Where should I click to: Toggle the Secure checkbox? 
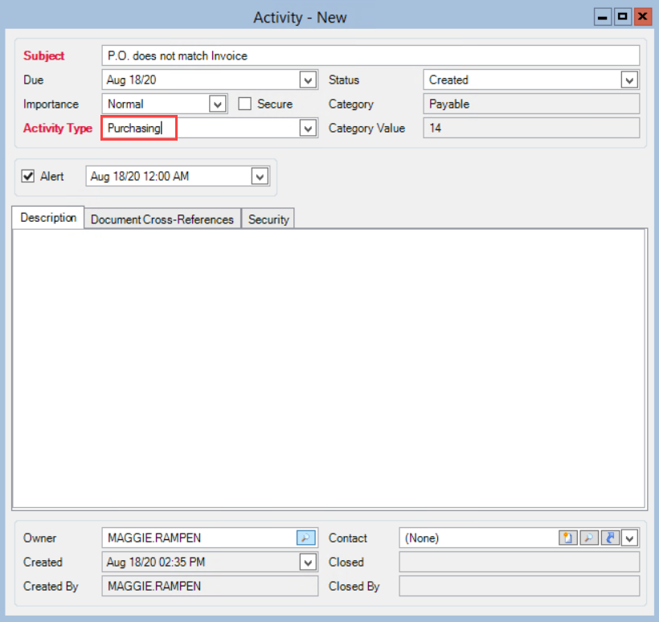(244, 104)
